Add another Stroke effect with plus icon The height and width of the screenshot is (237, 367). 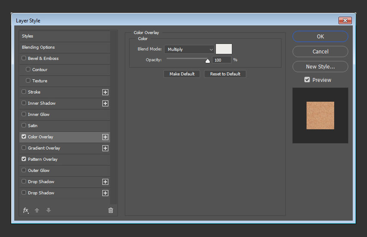click(105, 92)
